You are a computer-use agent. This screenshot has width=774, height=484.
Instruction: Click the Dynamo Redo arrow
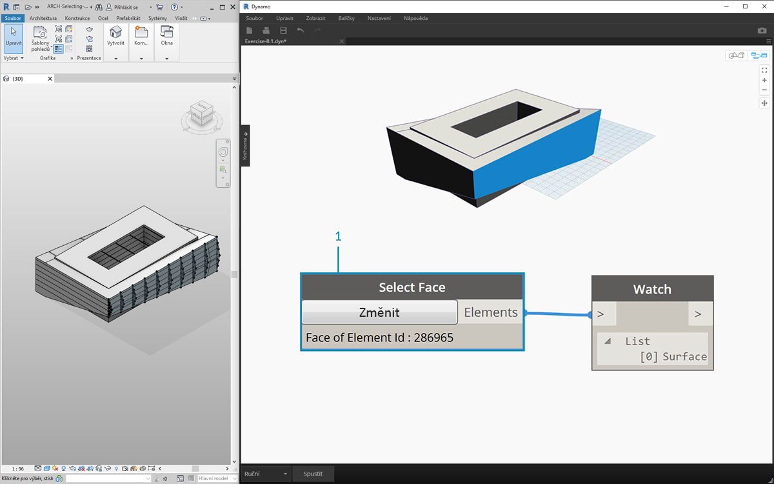317,30
